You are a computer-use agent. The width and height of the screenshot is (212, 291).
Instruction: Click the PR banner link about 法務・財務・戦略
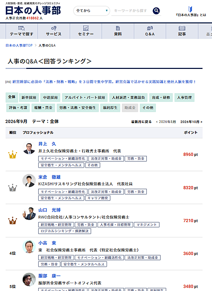(x=104, y=82)
